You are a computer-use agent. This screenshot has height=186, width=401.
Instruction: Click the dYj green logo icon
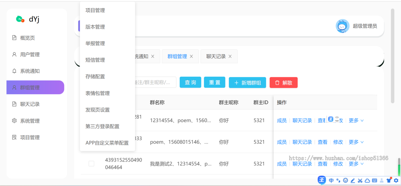20,19
